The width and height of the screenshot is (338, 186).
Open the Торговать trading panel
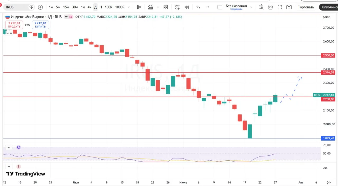pyautogui.click(x=306, y=7)
